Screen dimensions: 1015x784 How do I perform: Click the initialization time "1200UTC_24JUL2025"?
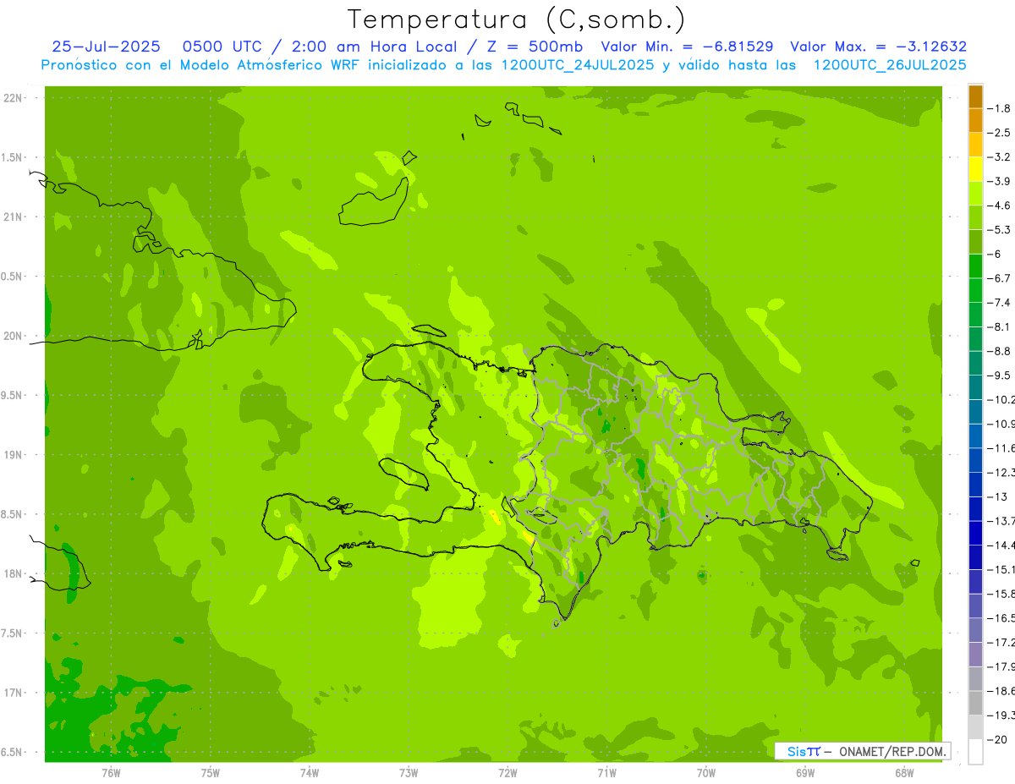click(579, 65)
